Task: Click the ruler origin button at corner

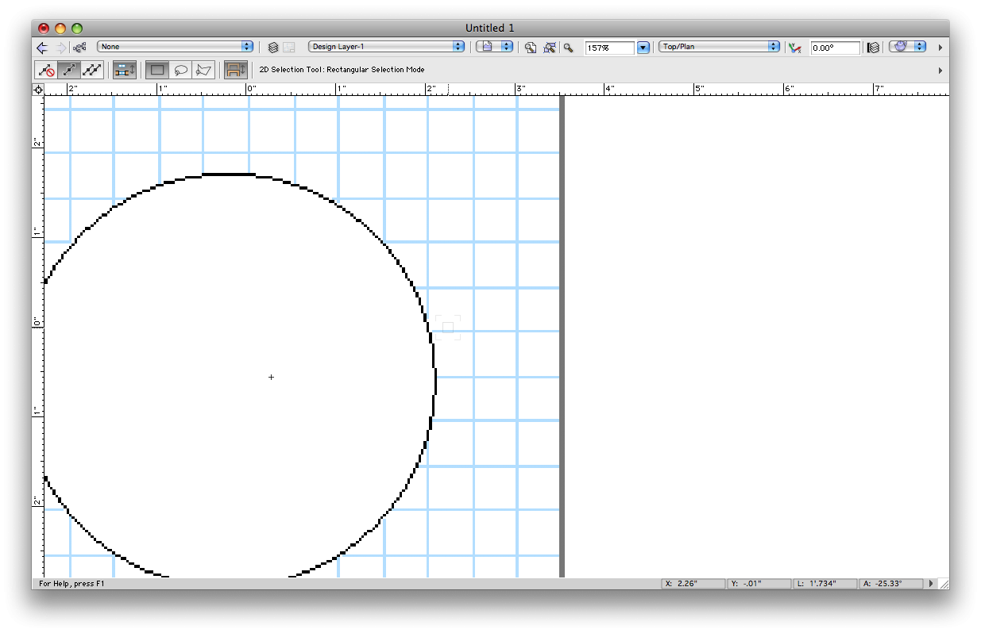Action: (38, 90)
